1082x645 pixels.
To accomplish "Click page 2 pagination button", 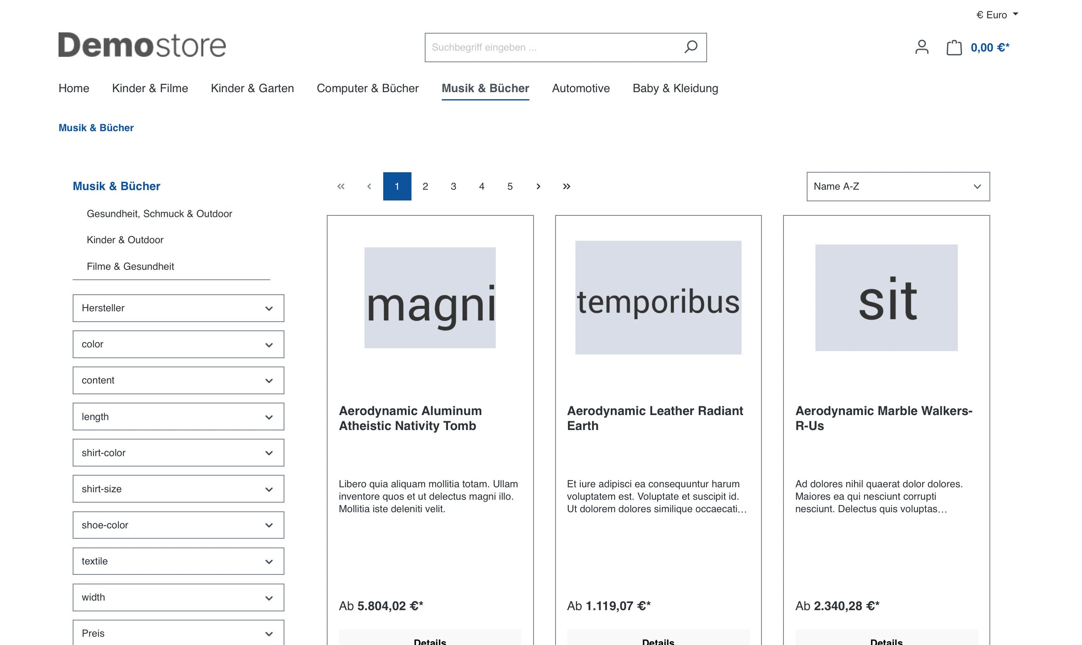I will pyautogui.click(x=425, y=186).
